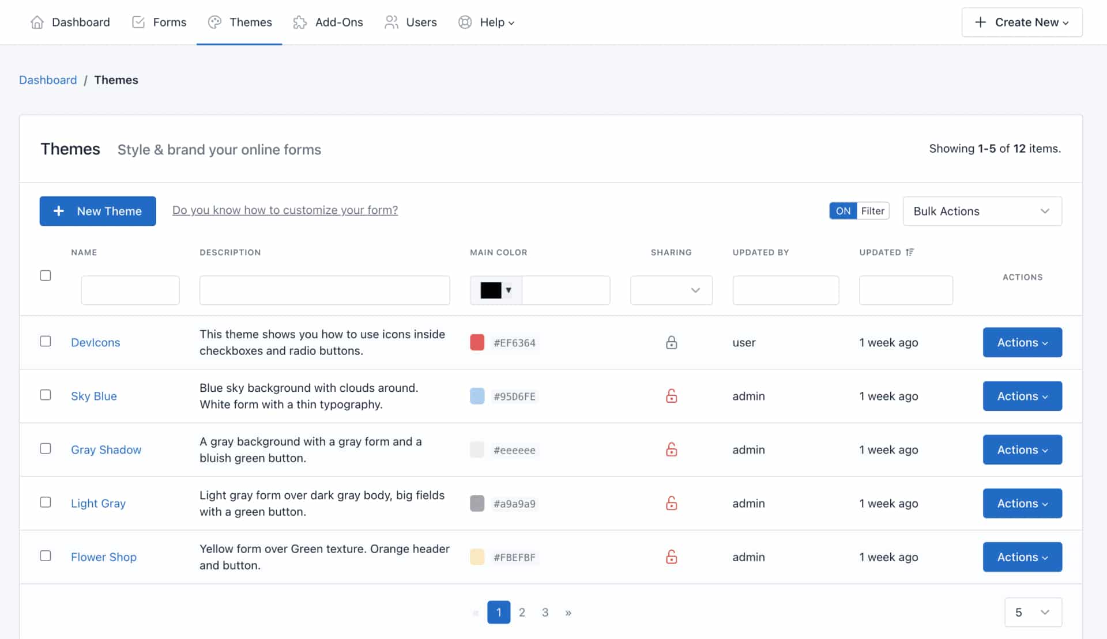This screenshot has width=1107, height=639.
Task: Click the New Theme button
Action: click(x=97, y=211)
